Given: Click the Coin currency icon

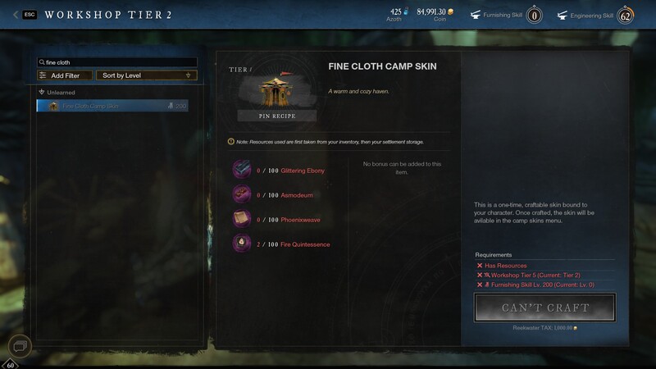Looking at the screenshot, I should click(450, 11).
